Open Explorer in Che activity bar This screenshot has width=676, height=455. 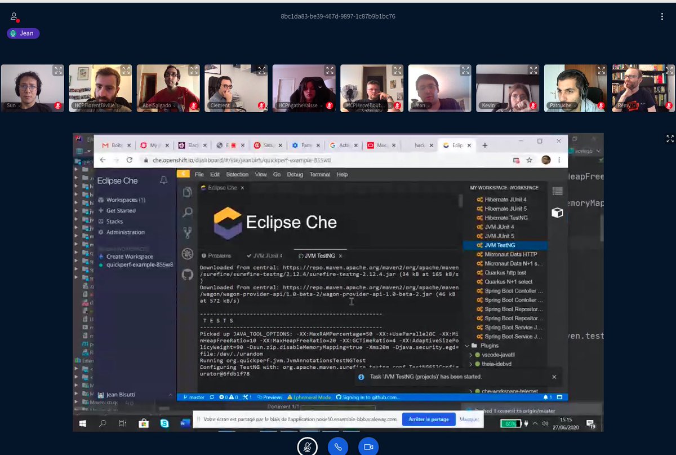tap(188, 192)
